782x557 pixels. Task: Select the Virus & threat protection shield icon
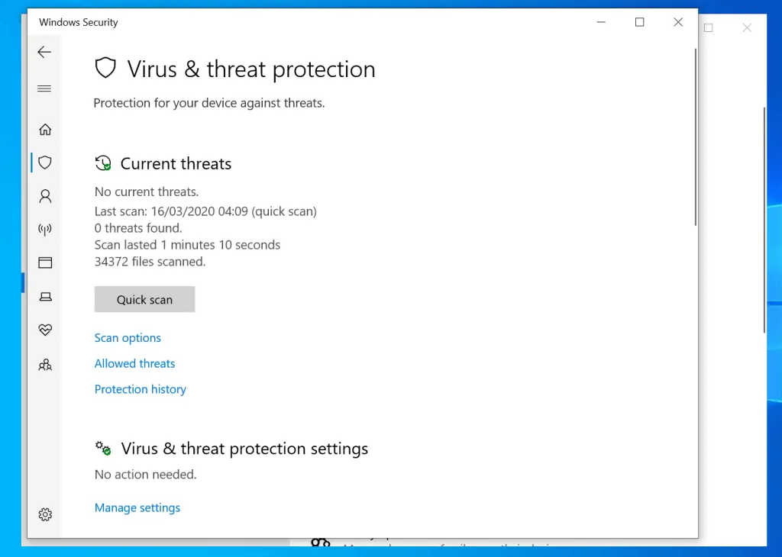point(44,163)
